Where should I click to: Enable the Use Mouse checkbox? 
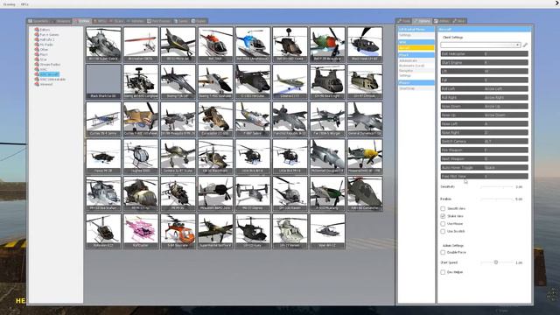click(443, 224)
